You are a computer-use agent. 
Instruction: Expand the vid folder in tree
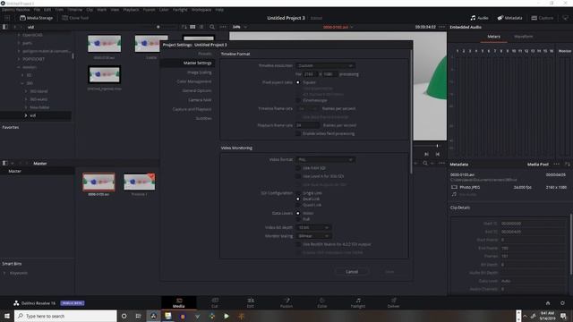(x=26, y=115)
